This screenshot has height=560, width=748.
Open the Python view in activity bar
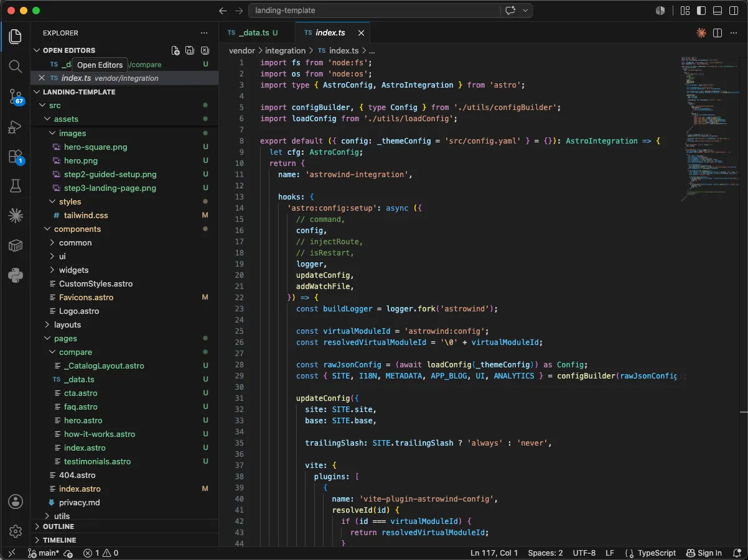pos(16,275)
